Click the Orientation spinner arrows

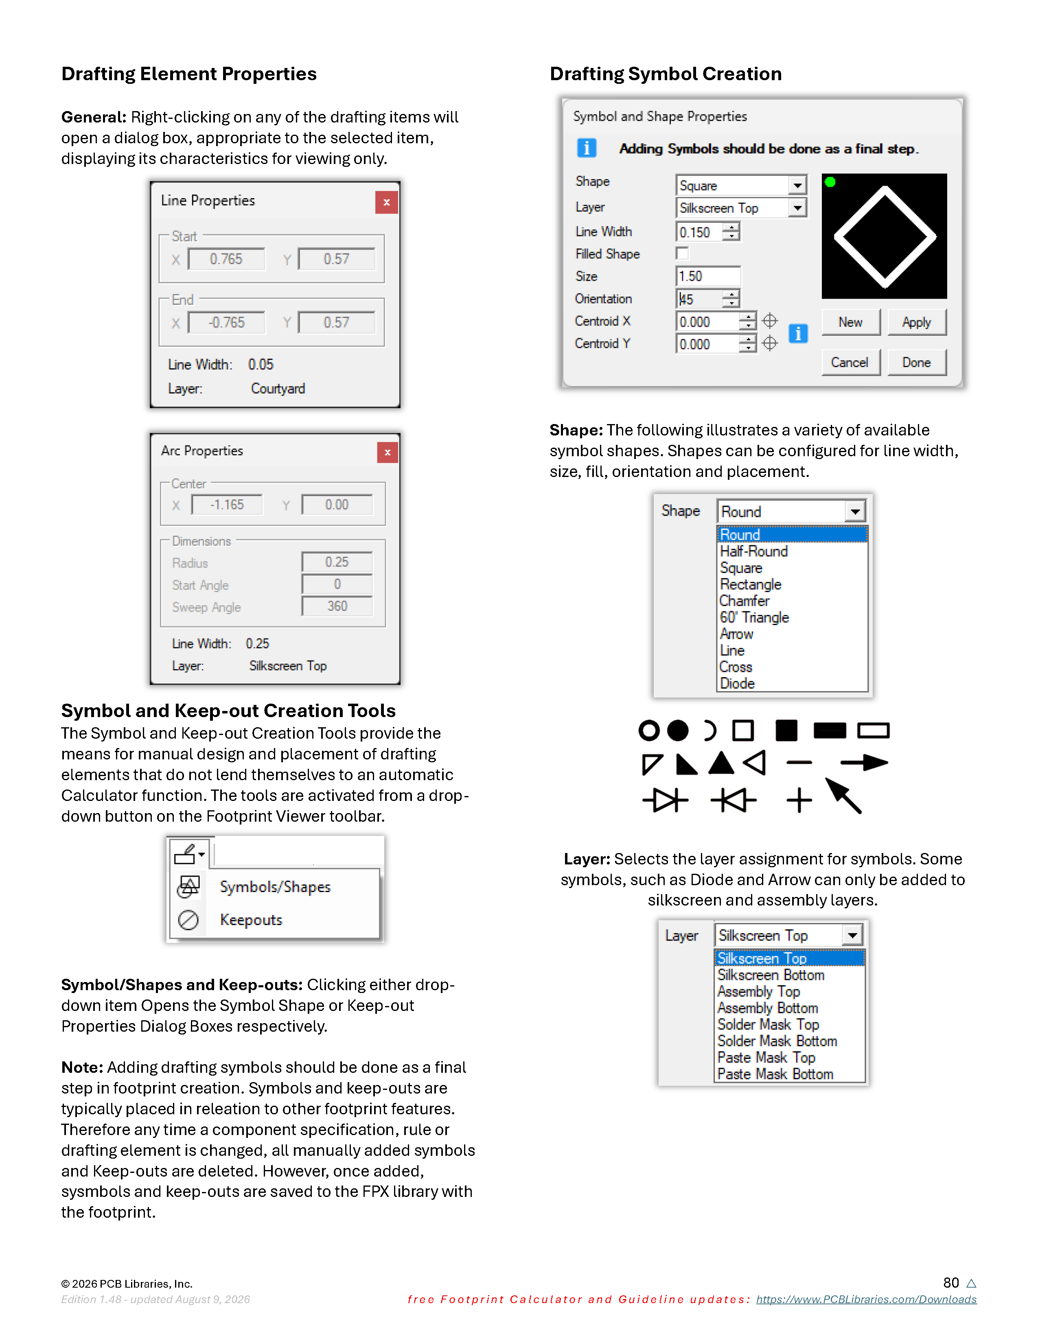tap(731, 299)
